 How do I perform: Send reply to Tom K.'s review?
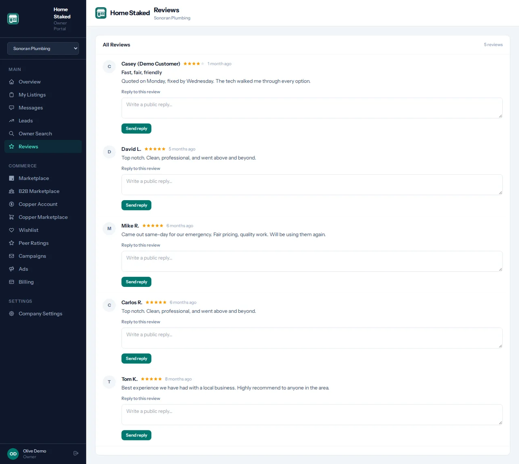tap(136, 435)
